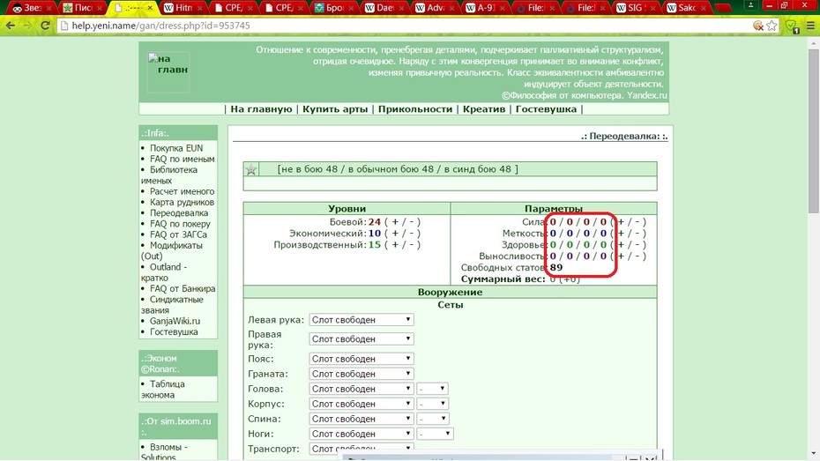The width and height of the screenshot is (820, 461).
Task: Click the broken 'на главн' logo image
Action: tap(168, 71)
